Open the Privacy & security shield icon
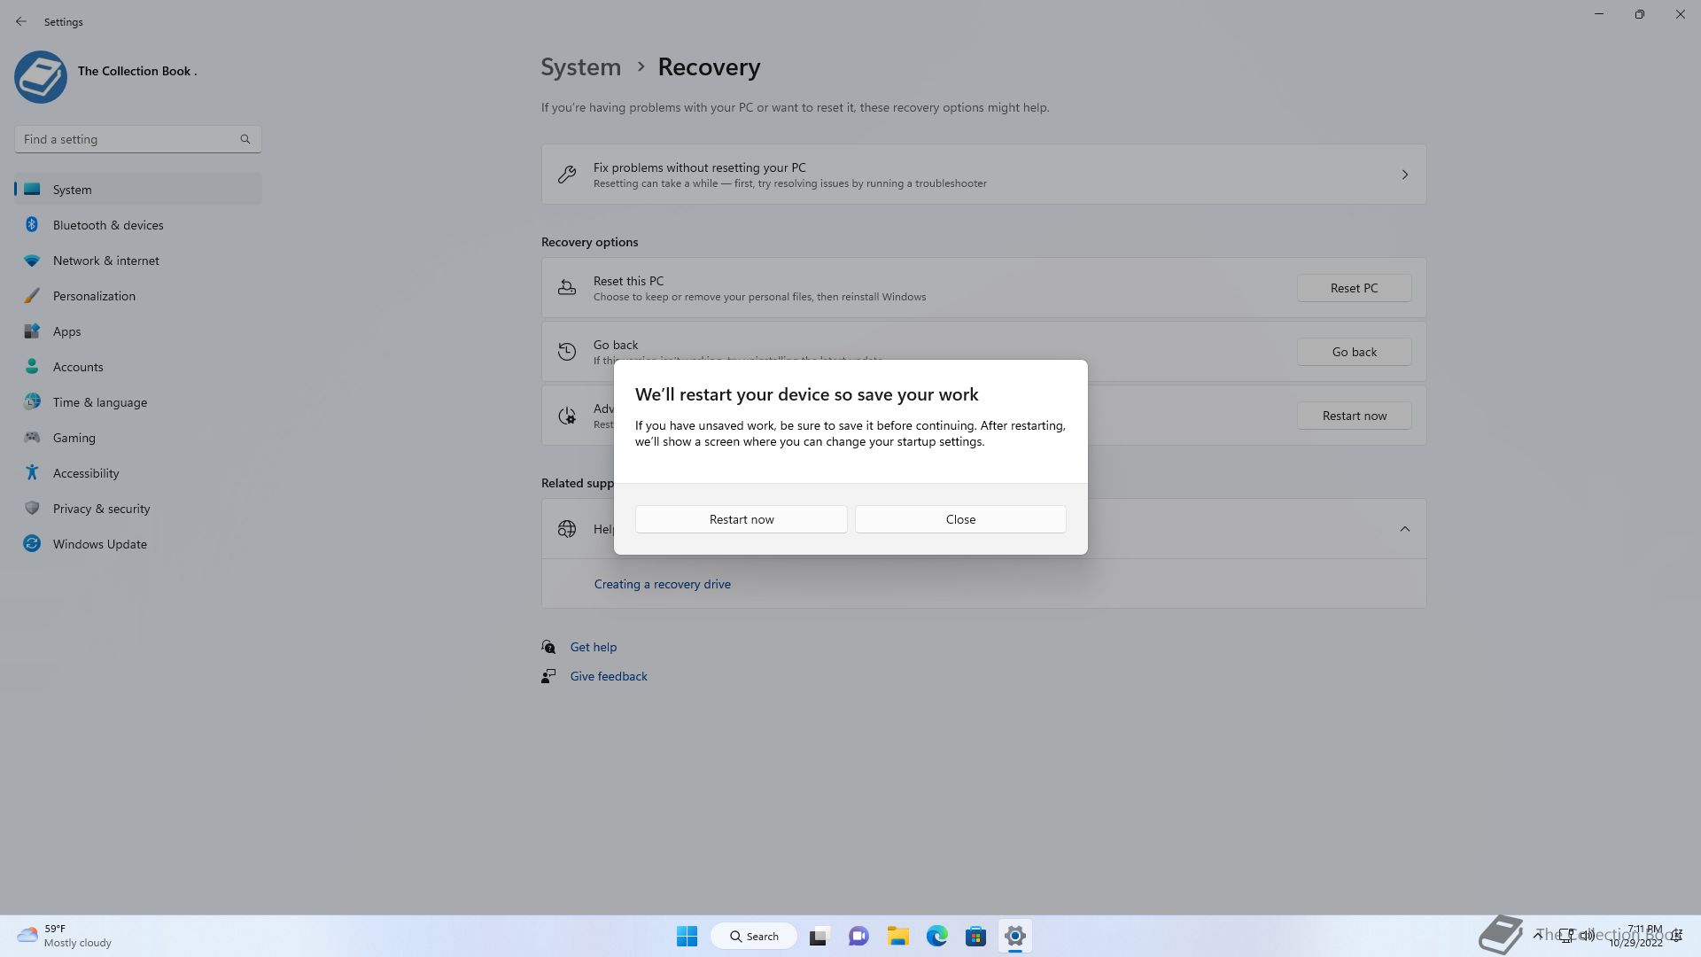1701x957 pixels. 32,509
